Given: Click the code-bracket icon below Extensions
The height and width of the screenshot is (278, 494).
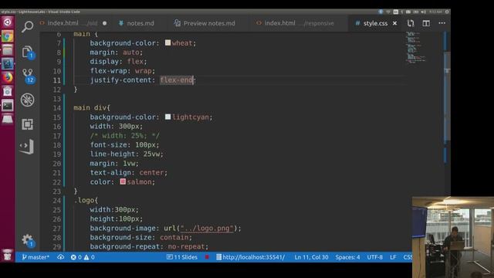Looking at the screenshot, I should [x=27, y=147].
